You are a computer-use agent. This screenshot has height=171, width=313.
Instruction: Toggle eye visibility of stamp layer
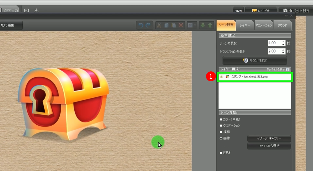[x=222, y=77]
